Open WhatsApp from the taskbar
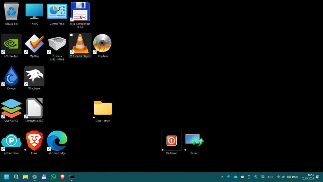Viewport: 323px width, 182px height. tap(53, 177)
